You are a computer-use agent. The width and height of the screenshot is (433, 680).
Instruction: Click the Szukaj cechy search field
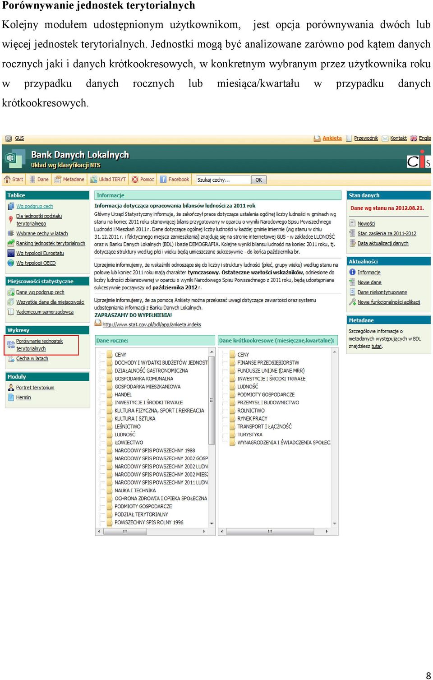223,180
